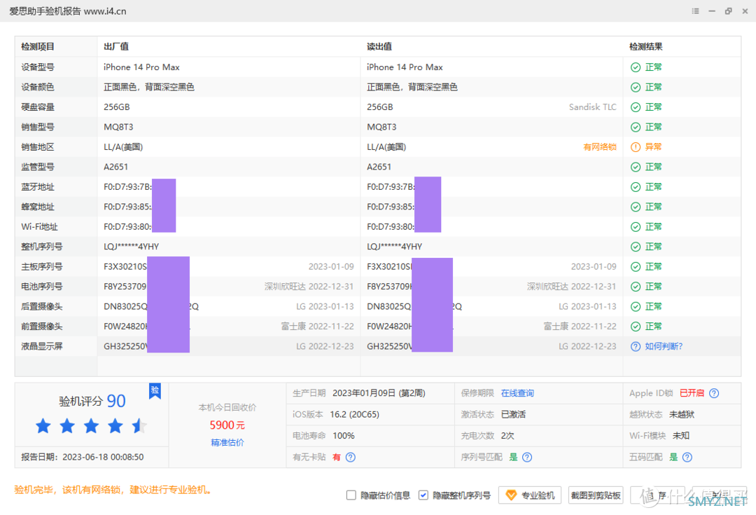This screenshot has width=756, height=515.
Task: Click the check icon in 蜂窝地址 row
Action: point(636,207)
